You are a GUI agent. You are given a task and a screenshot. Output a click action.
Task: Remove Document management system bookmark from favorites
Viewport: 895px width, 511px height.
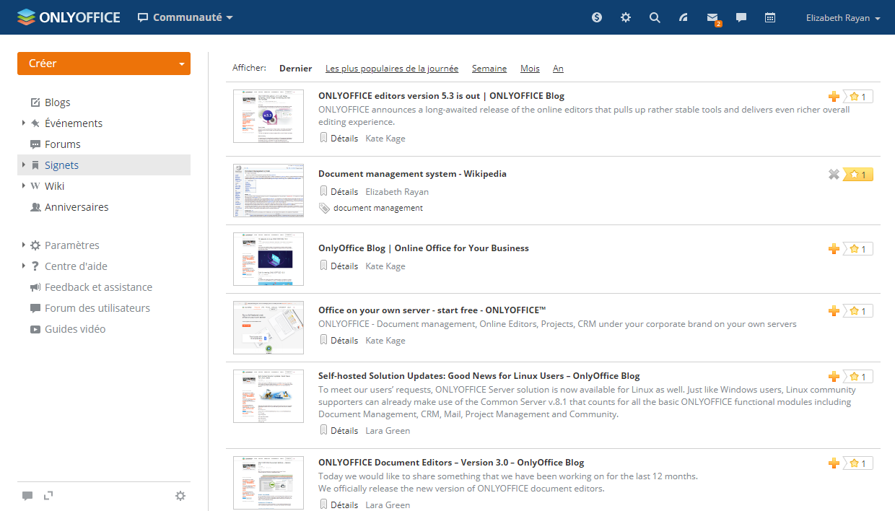[834, 174]
